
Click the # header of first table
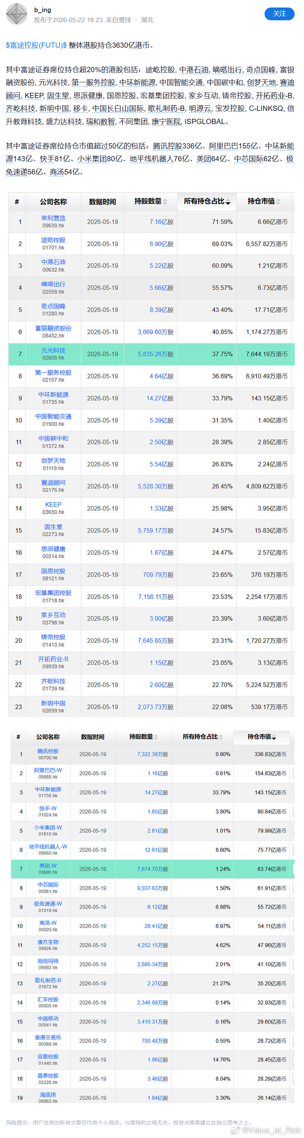[17, 202]
